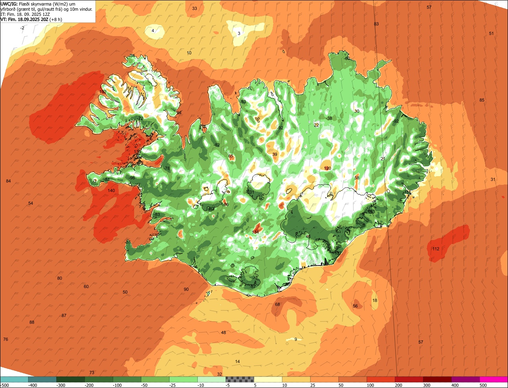Select the legend swatch between 100 and 200
The image size is (508, 388).
click(381, 379)
